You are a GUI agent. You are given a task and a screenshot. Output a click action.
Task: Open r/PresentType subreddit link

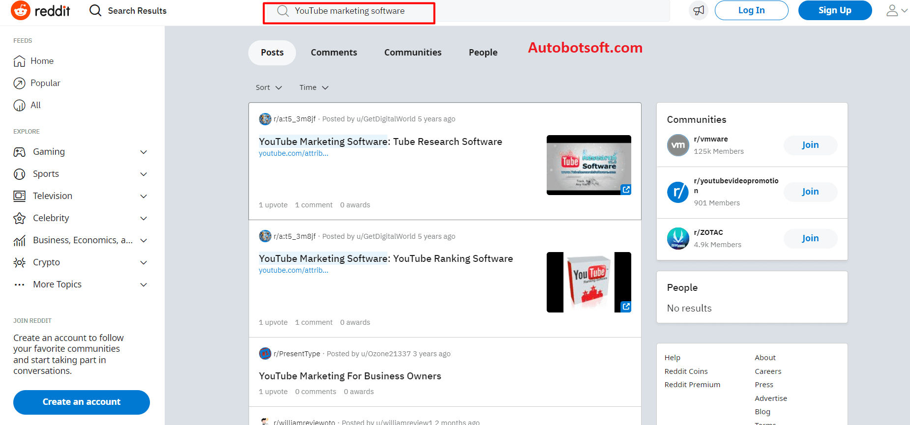297,354
